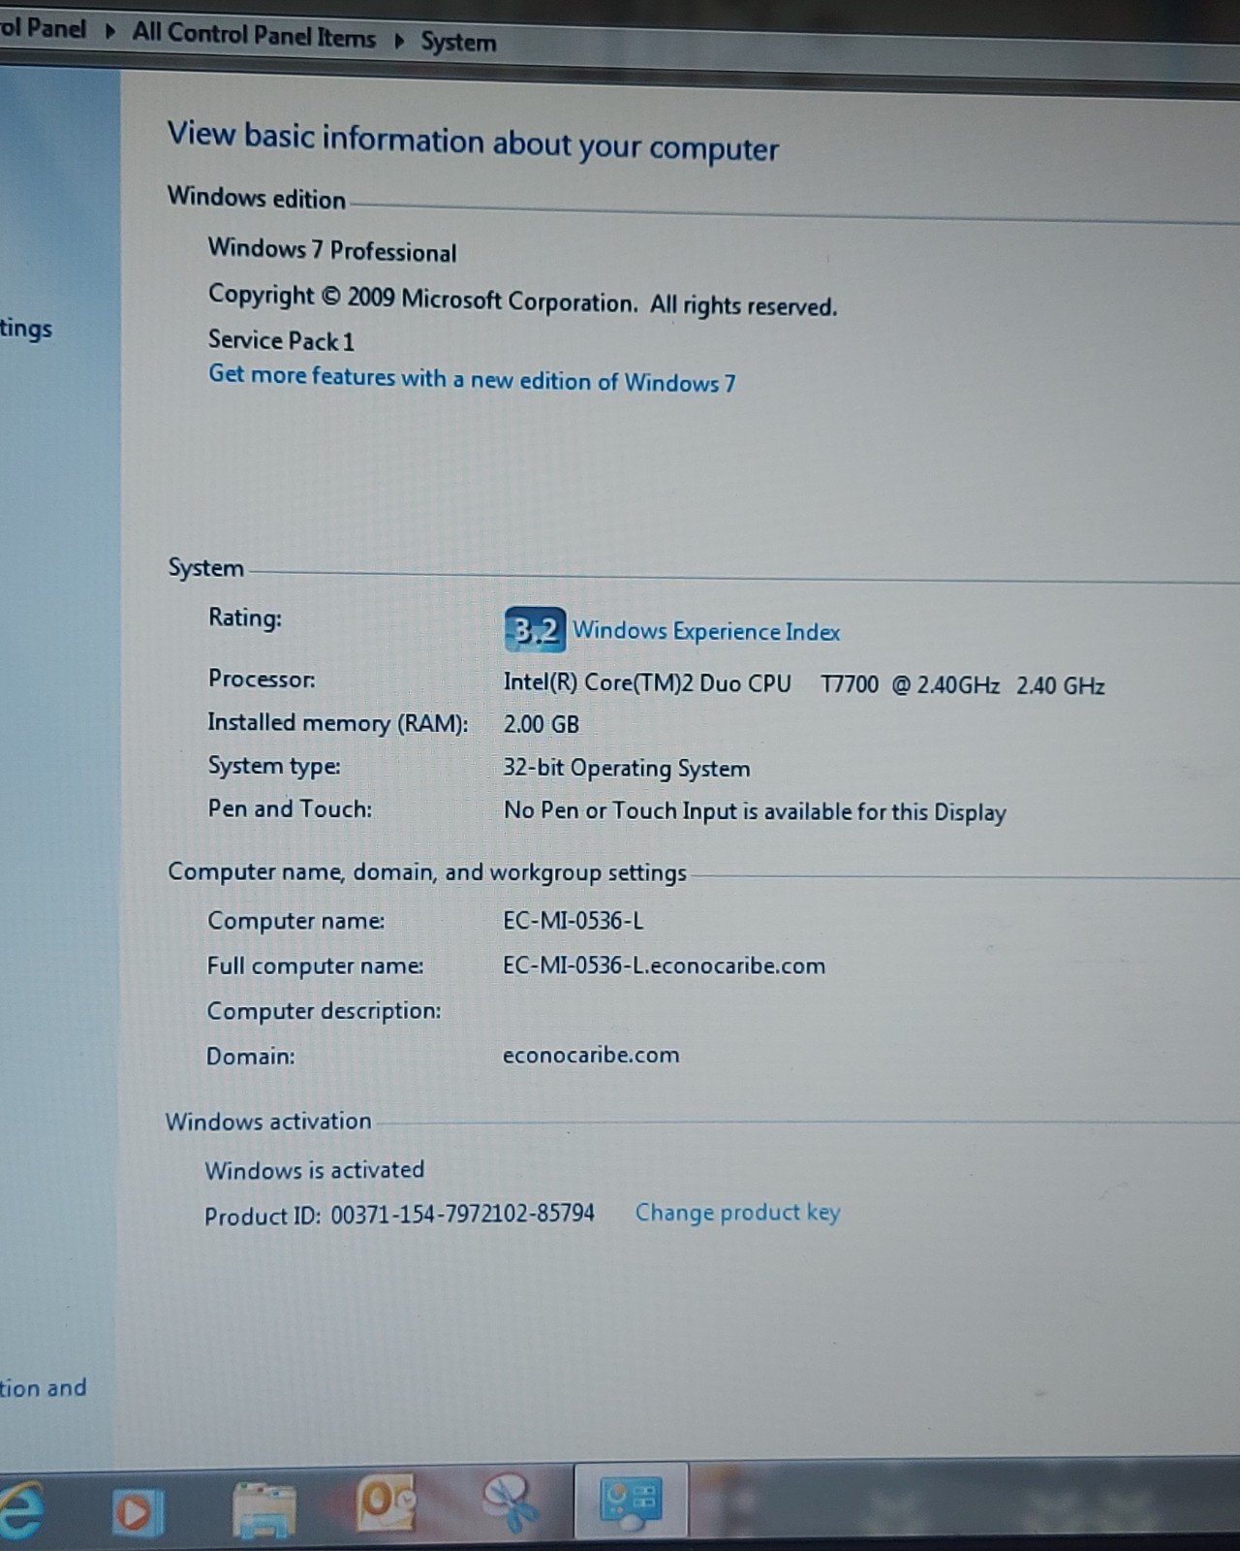This screenshot has width=1240, height=1551.
Task: Expand arrow before System breadcrumb
Action: 399,41
